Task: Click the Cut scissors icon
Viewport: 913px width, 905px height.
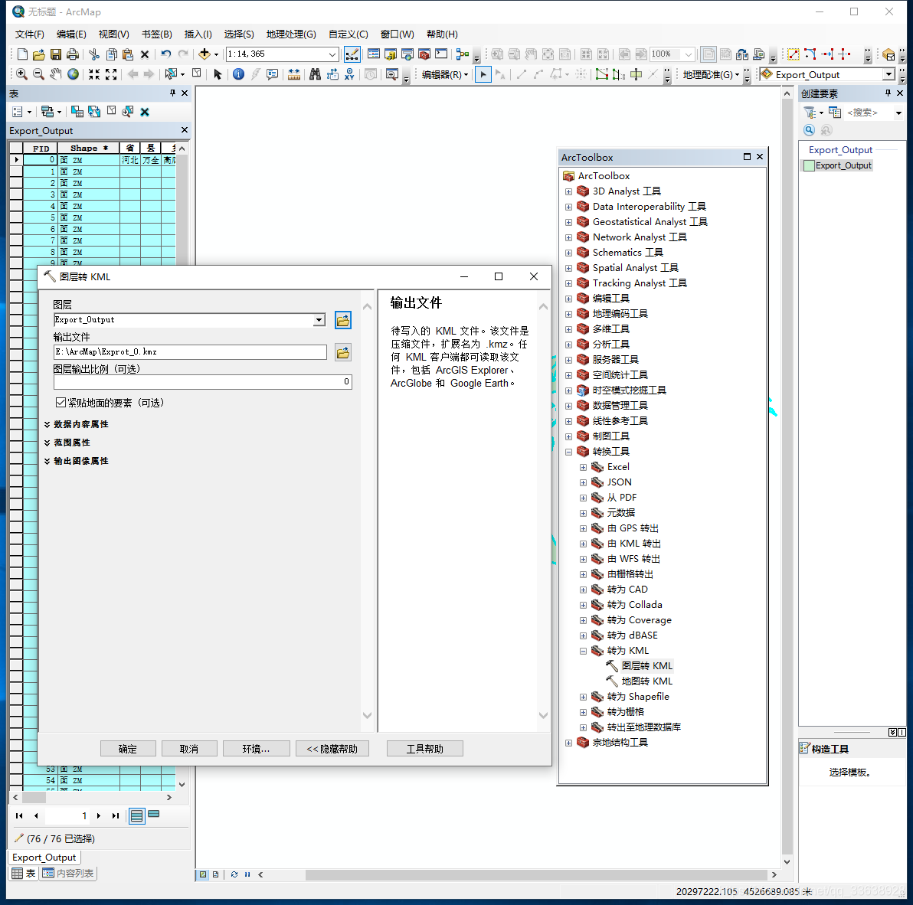Action: pos(93,54)
